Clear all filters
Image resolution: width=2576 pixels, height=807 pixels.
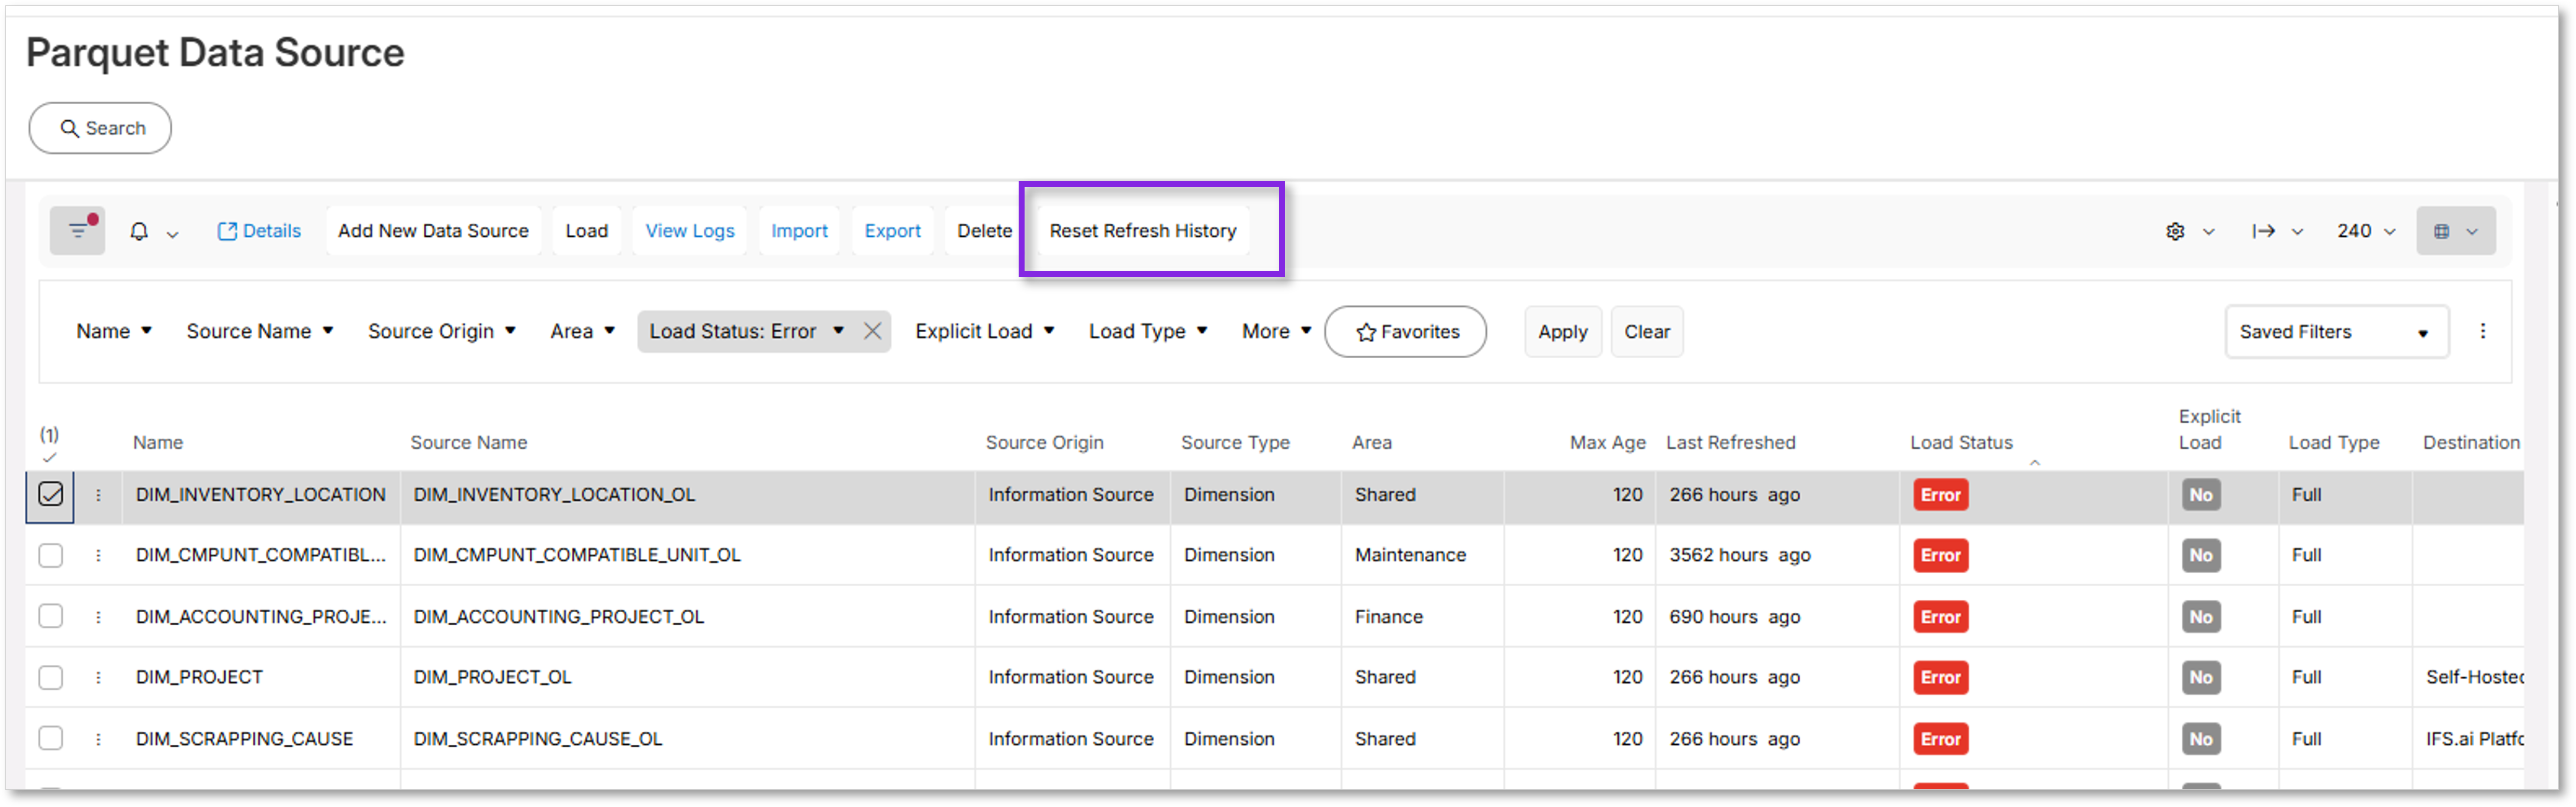(x=1646, y=332)
